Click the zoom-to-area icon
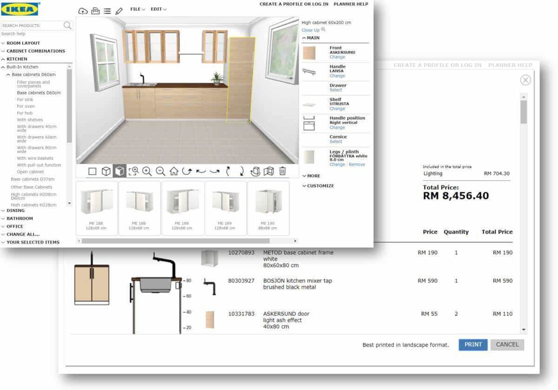558x390 pixels. [x=133, y=171]
